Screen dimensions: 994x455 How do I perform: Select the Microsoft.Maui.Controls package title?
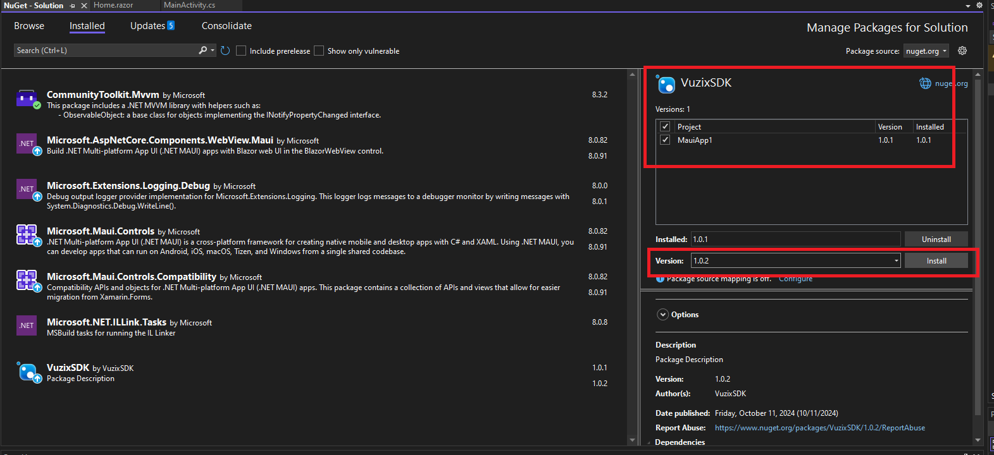tap(101, 231)
